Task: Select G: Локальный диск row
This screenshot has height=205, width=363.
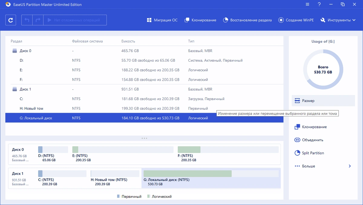Action: 144,118
